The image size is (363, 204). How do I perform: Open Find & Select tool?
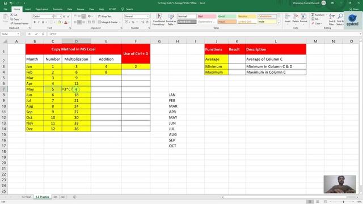340,19
